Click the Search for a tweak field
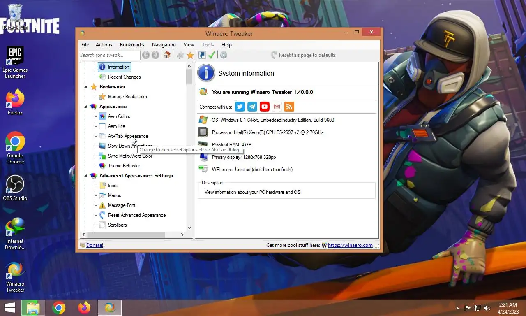The height and width of the screenshot is (316, 526). (x=109, y=55)
